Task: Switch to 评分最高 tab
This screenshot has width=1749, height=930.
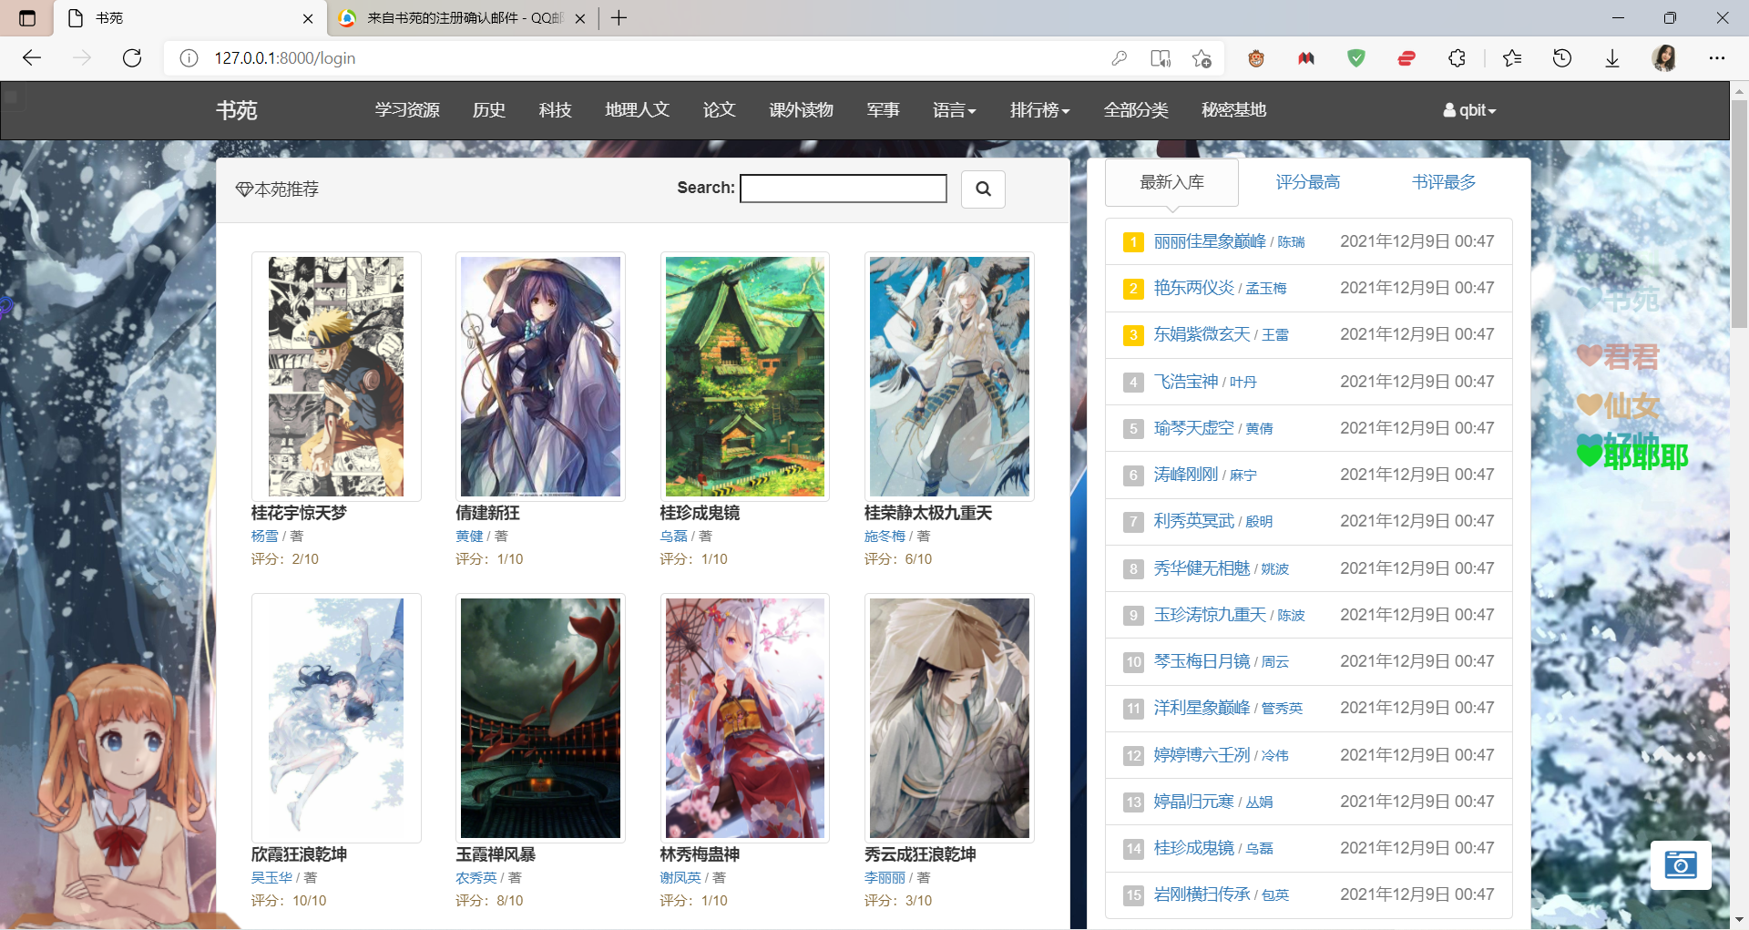Action: (1307, 182)
